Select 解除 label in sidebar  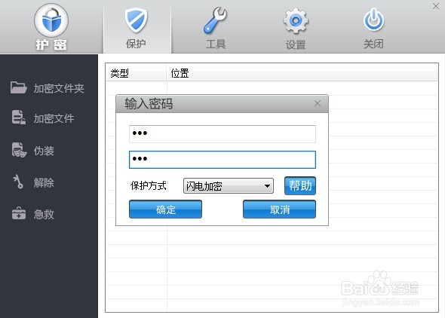click(x=44, y=182)
